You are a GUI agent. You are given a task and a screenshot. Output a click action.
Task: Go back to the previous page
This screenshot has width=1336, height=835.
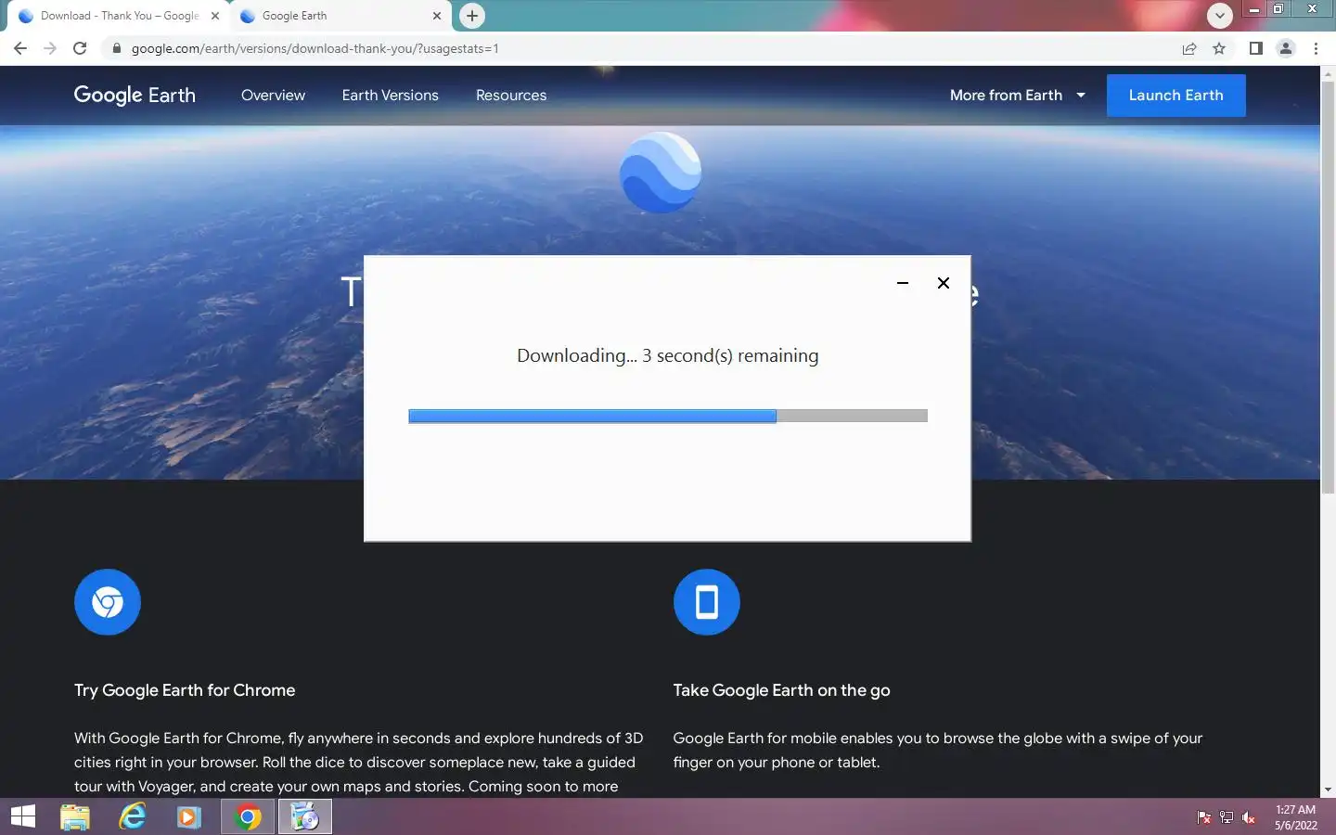click(x=20, y=48)
